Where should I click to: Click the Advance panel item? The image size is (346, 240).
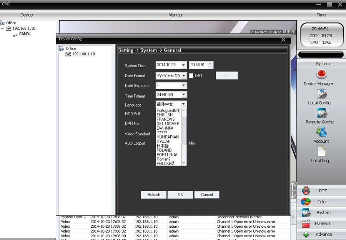(x=323, y=234)
